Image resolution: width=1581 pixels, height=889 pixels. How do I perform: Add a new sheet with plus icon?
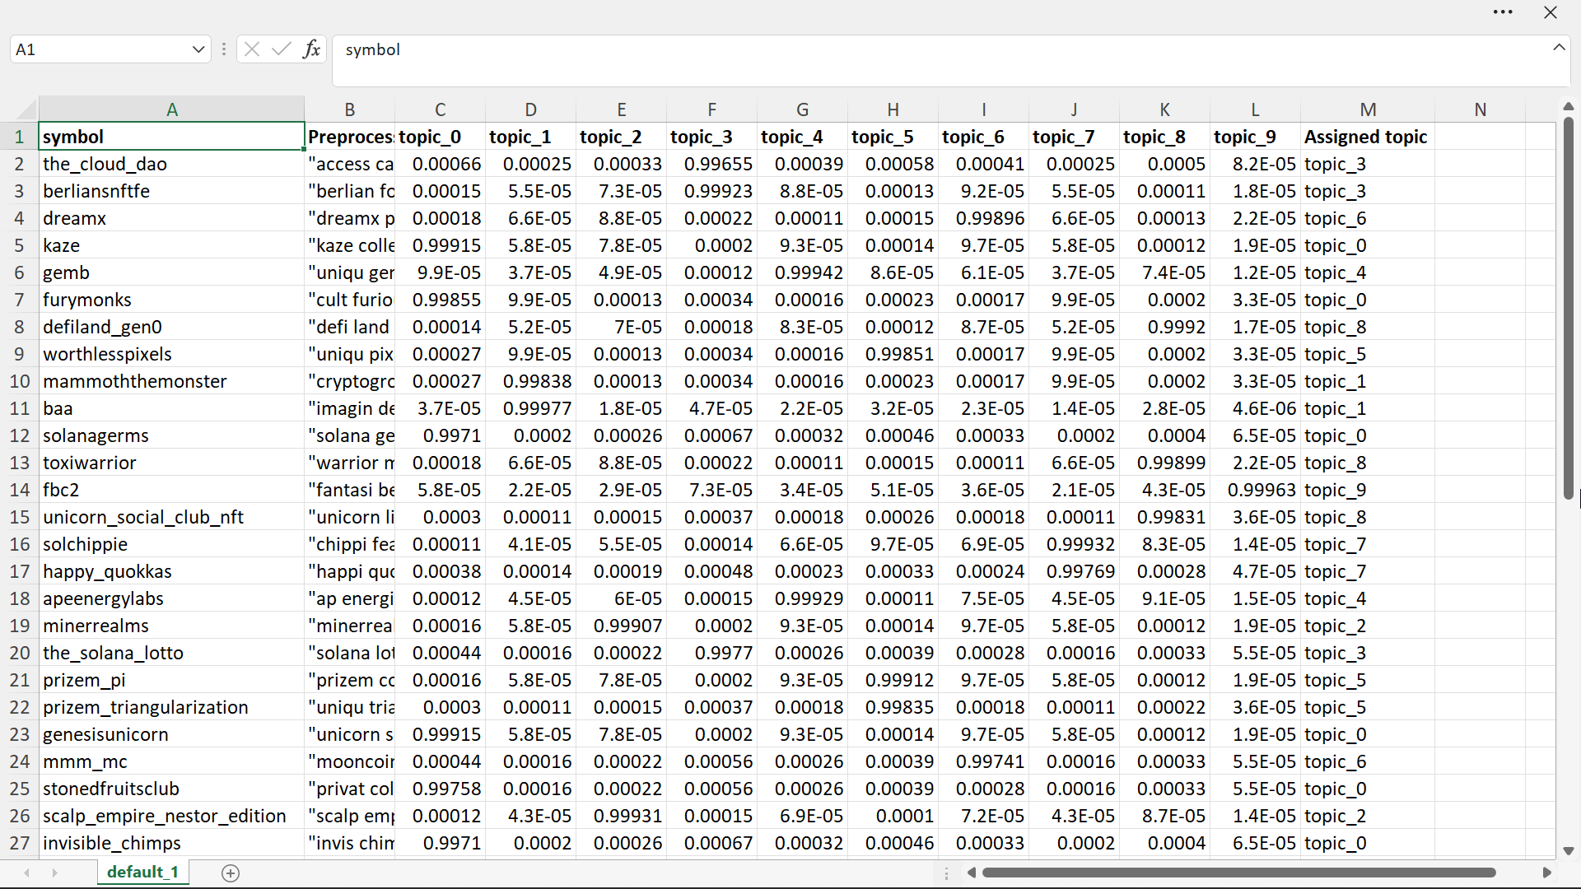pyautogui.click(x=231, y=873)
